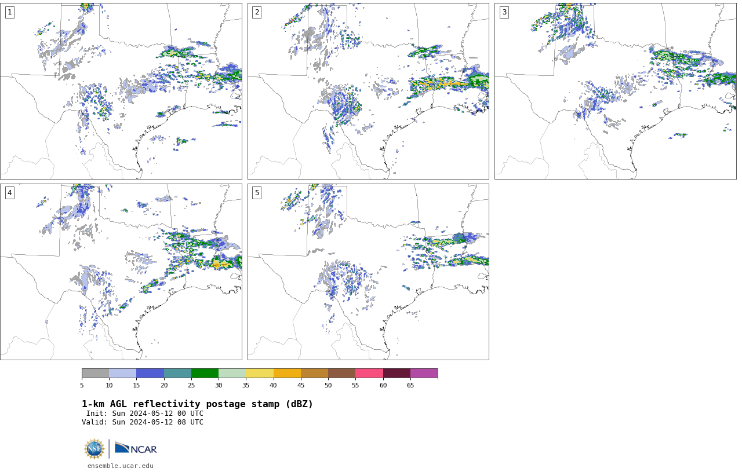Open ensemble member 4 reflectivity map
The image size is (742, 472).
coord(121,272)
